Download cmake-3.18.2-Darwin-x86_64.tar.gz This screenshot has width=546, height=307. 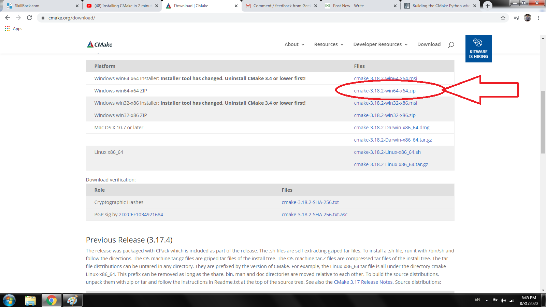(393, 140)
